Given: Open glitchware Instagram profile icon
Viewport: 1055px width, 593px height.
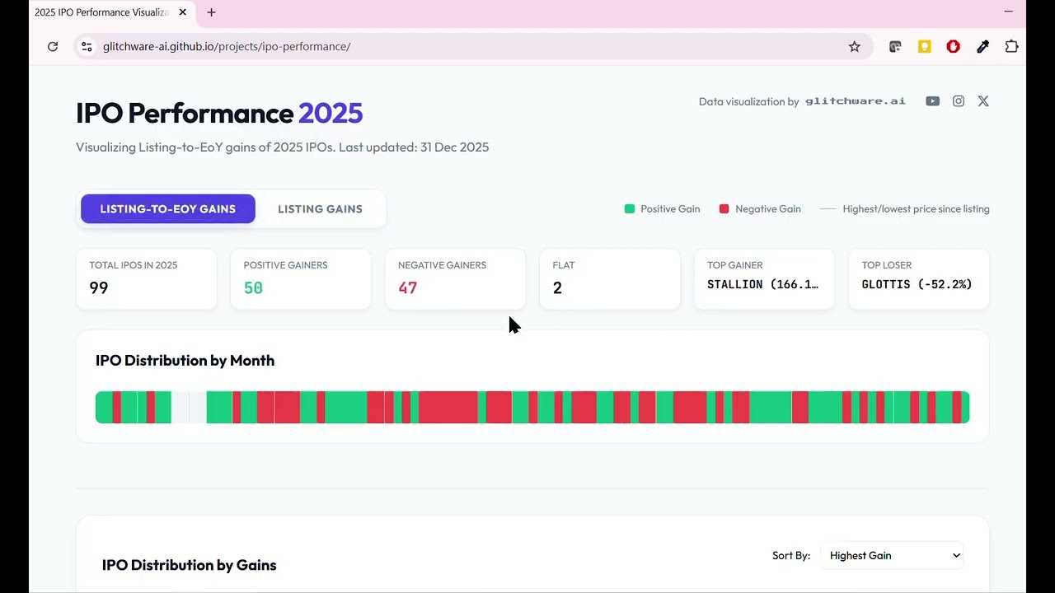Looking at the screenshot, I should (x=959, y=101).
